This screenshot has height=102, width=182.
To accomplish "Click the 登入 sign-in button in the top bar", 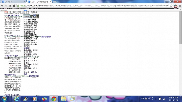I will tap(176, 9).
